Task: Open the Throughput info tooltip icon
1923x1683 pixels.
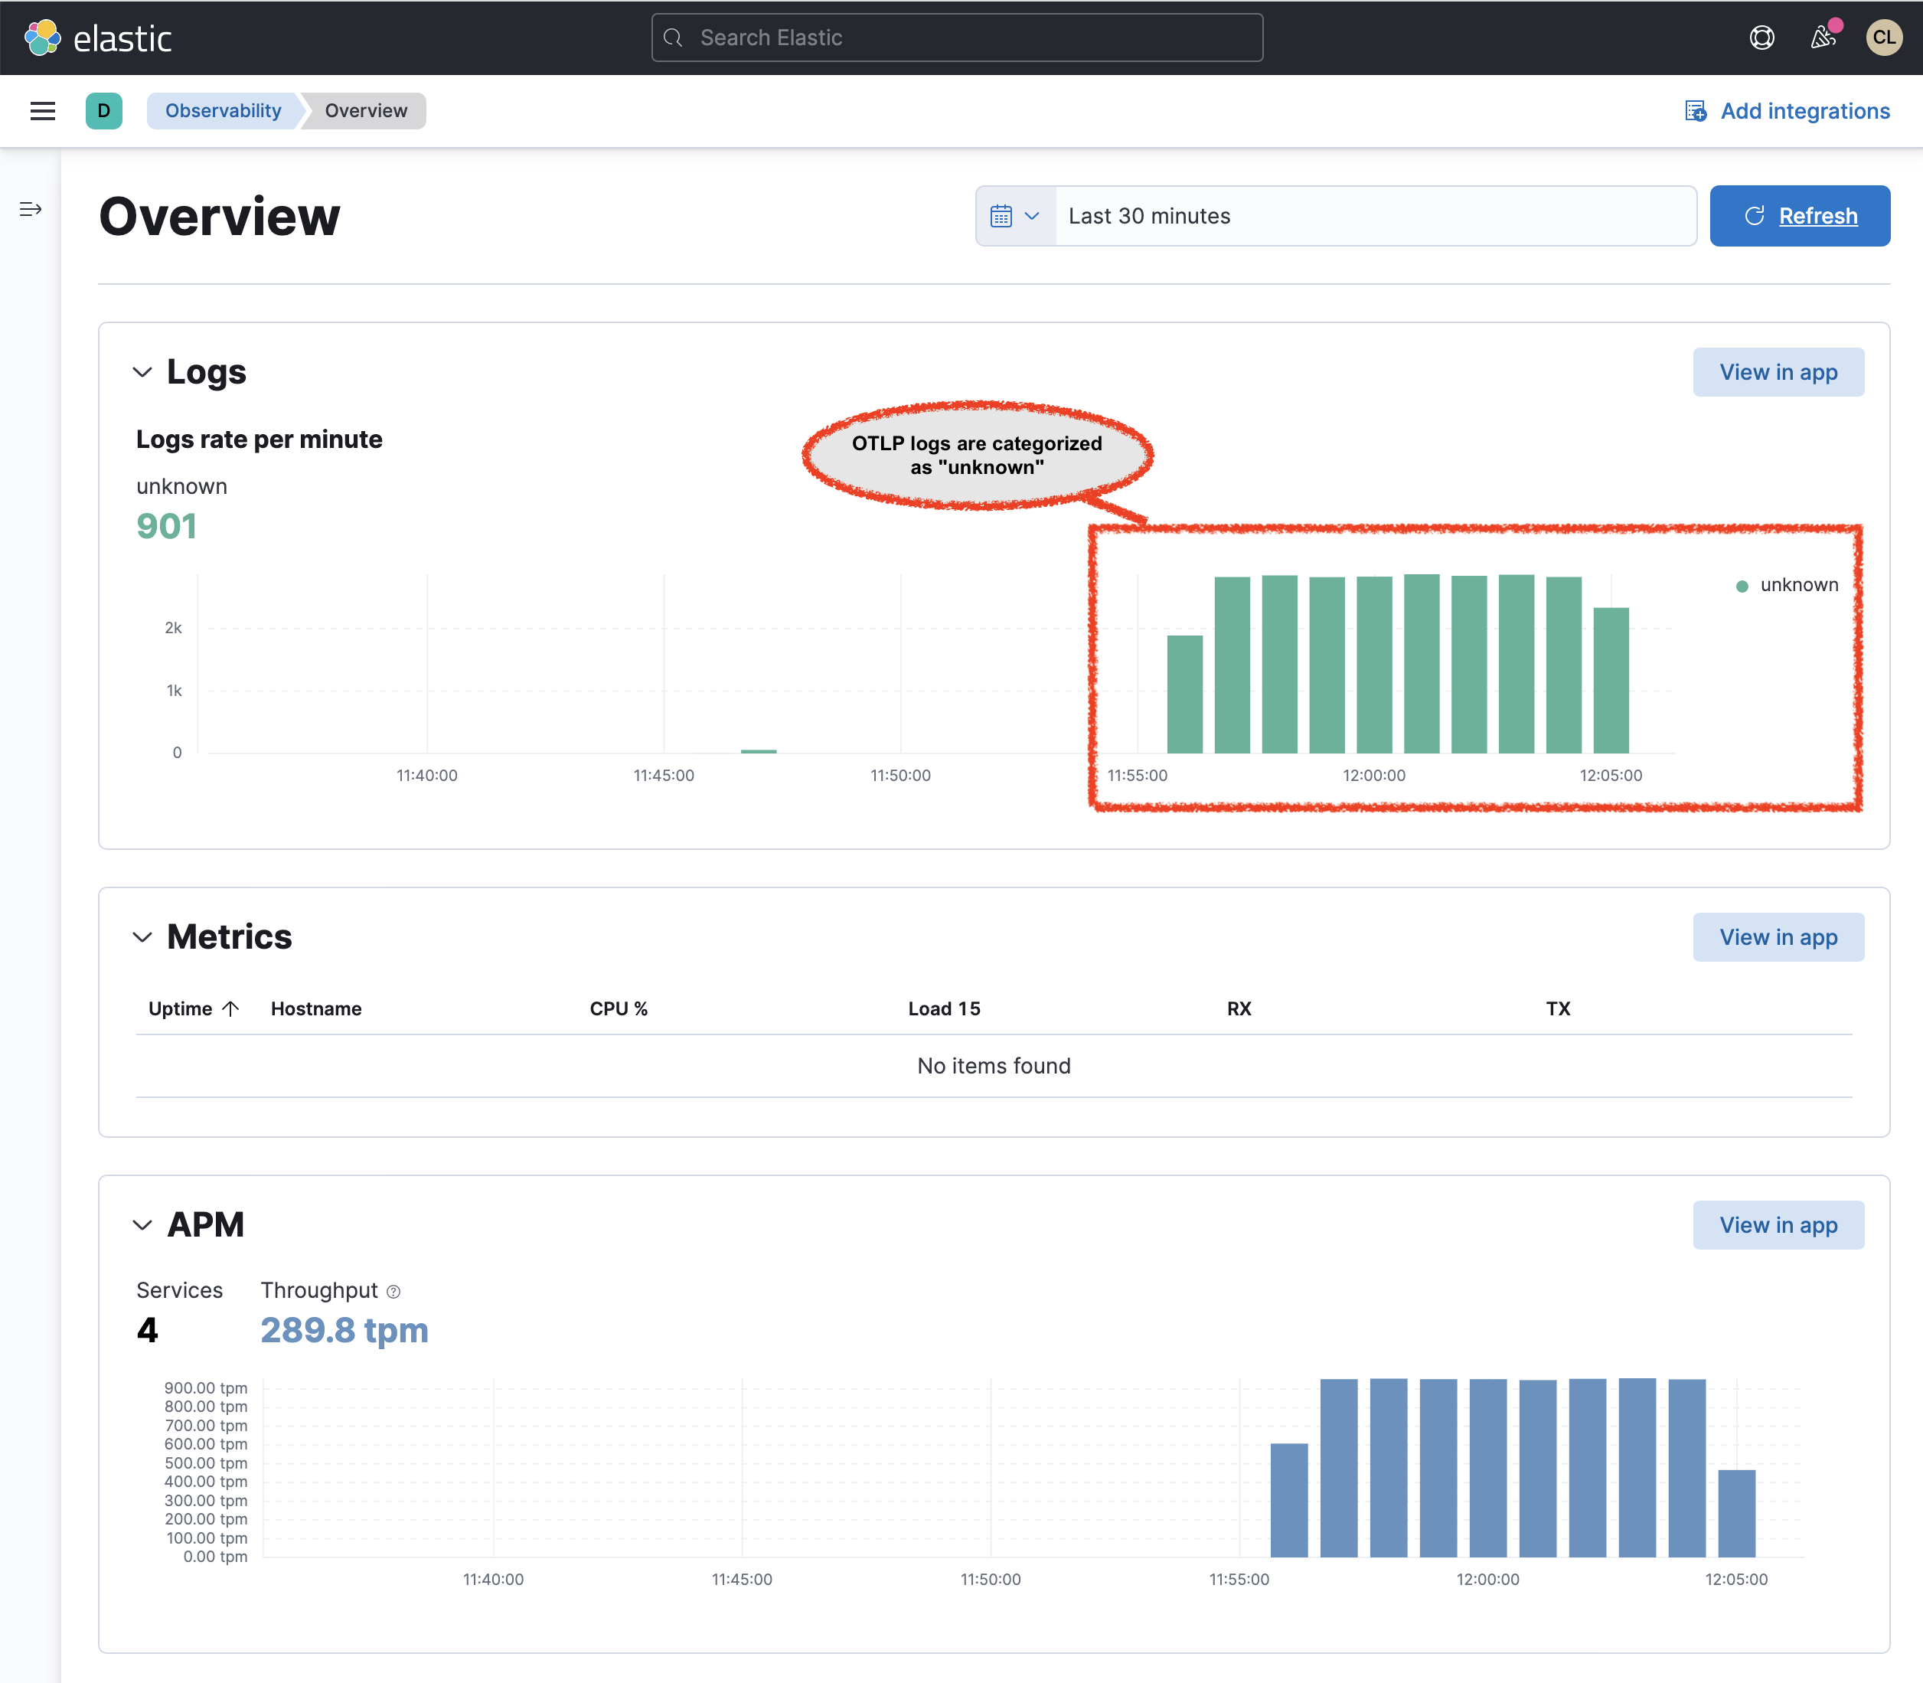Action: click(393, 1290)
